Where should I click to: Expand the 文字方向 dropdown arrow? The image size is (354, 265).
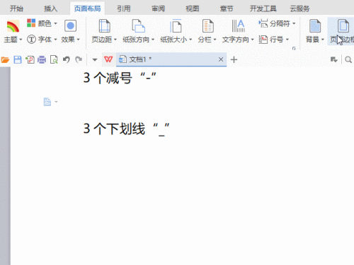pos(252,40)
